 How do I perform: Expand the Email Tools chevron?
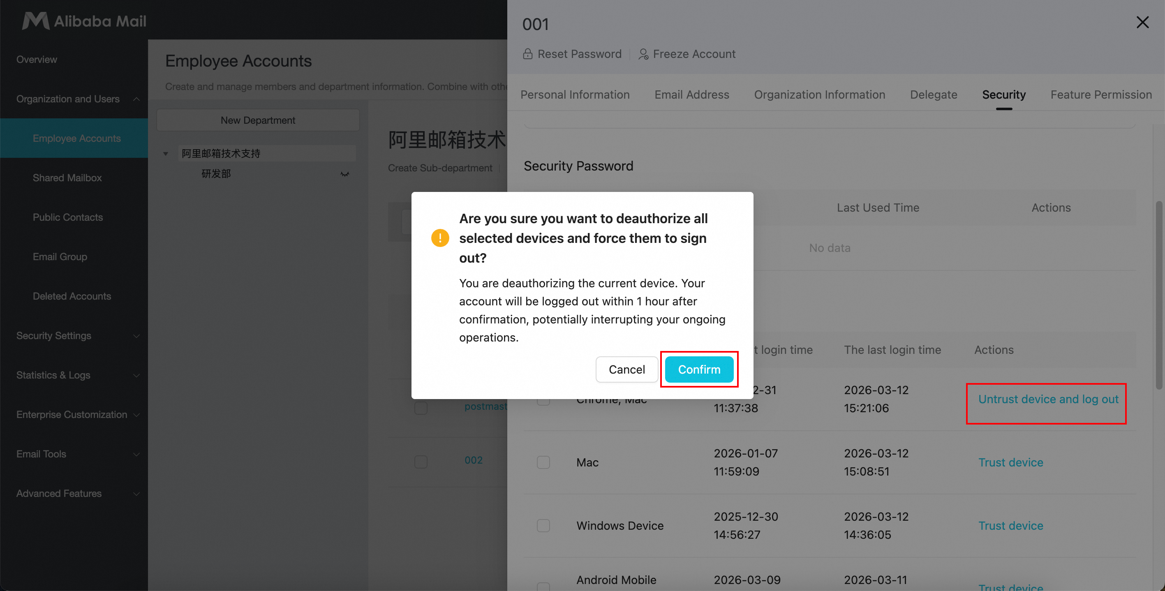tap(136, 454)
